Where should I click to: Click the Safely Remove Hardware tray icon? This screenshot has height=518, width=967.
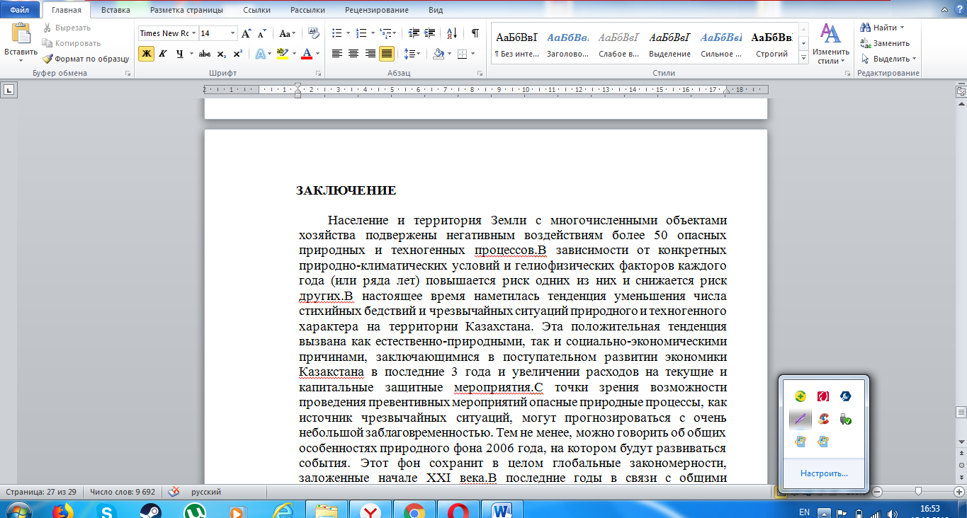coord(845,419)
